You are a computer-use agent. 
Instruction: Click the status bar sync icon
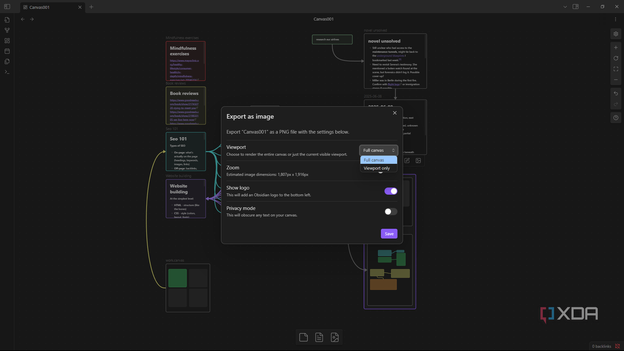point(617,346)
